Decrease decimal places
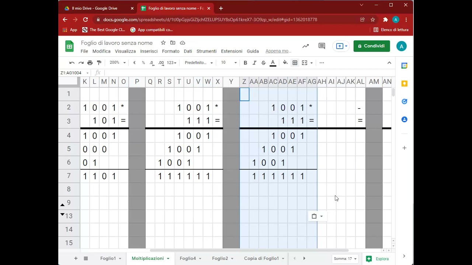This screenshot has height=265, width=472. [x=152, y=63]
